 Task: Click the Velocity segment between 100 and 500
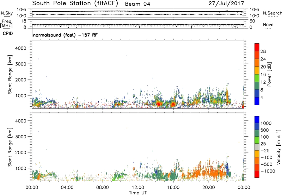pos(257,133)
